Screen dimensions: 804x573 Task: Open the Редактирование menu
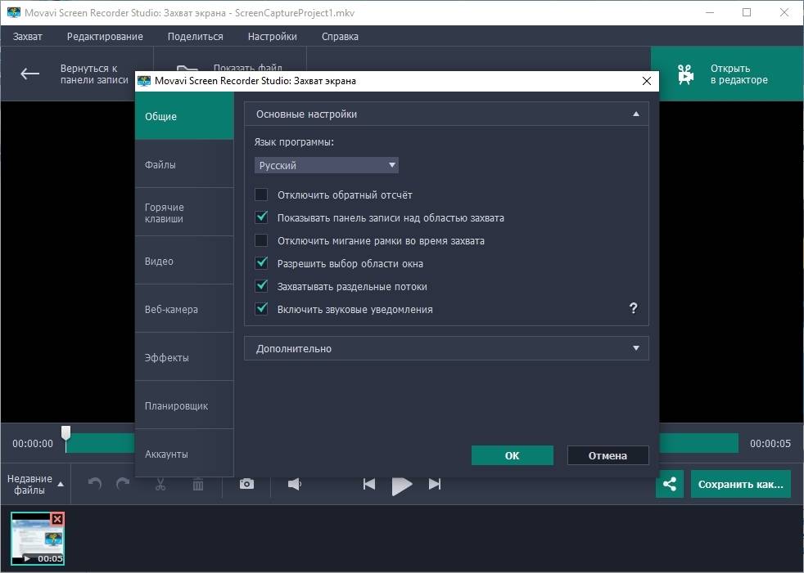(x=105, y=36)
